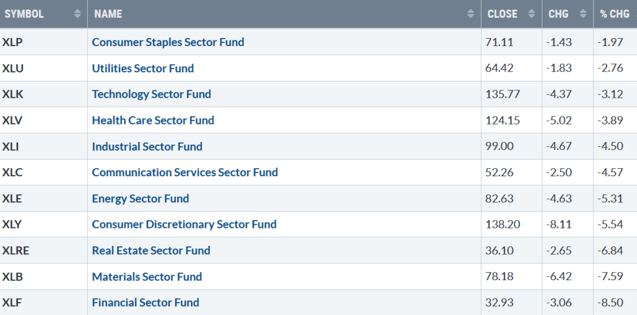Open Technology Sector Fund link
Screen dimensions: 637x315
pyautogui.click(x=151, y=94)
